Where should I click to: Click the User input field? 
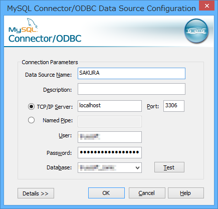click(110, 137)
